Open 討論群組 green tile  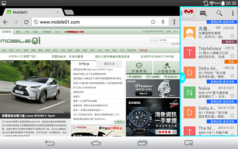[139, 68]
